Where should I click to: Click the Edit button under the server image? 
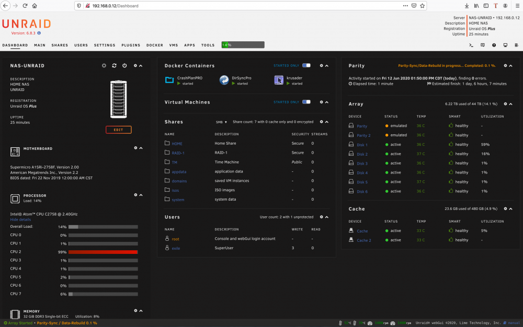pos(118,130)
